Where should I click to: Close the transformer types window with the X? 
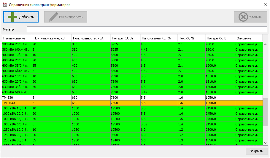(265, 4)
